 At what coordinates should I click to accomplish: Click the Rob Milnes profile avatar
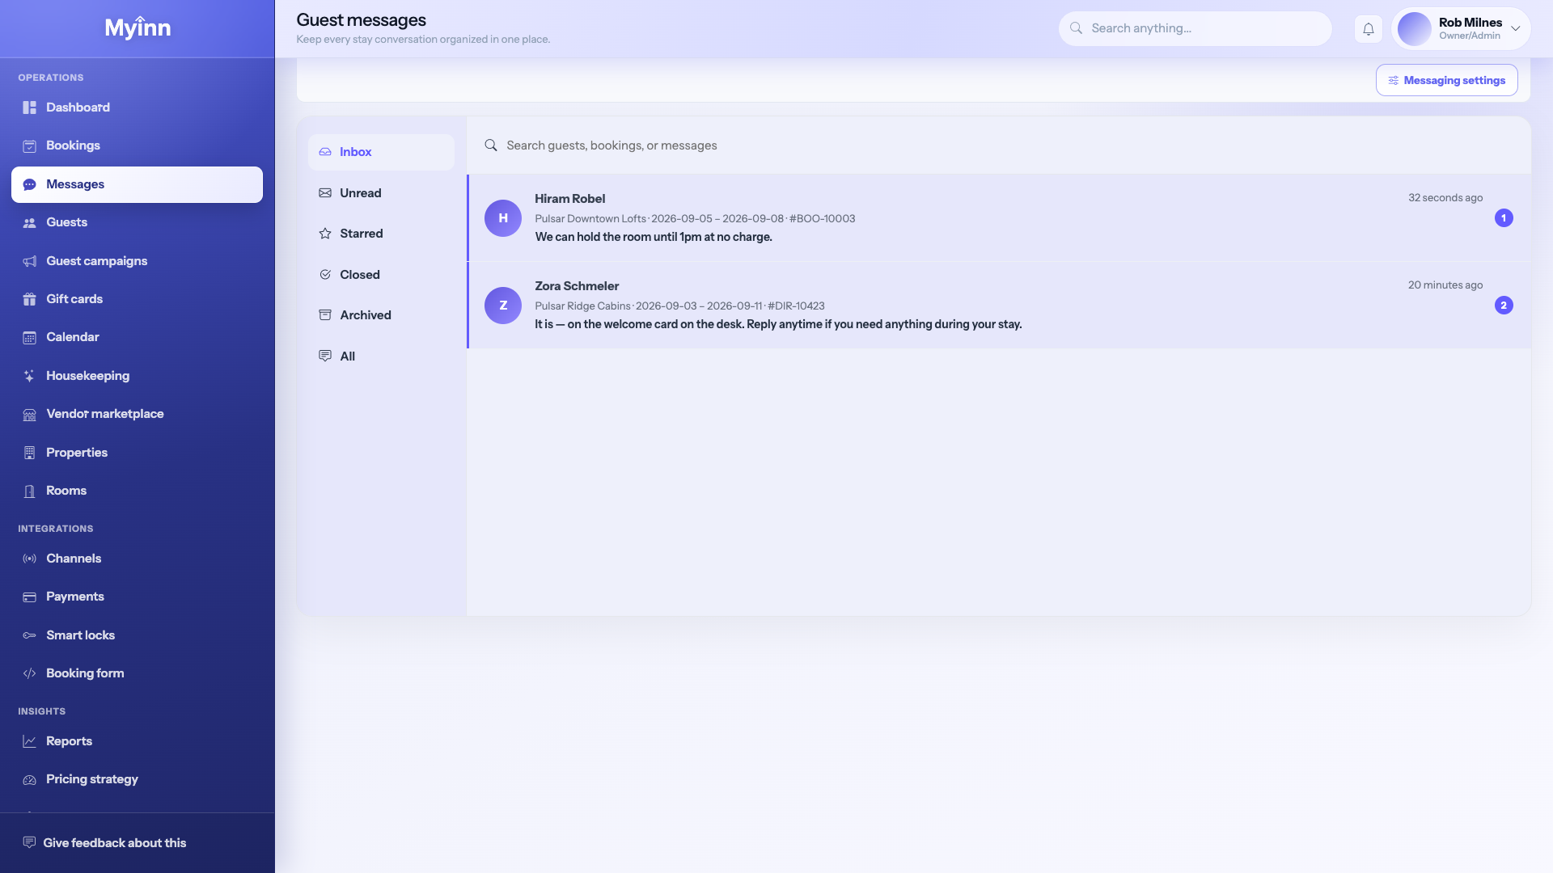(x=1414, y=29)
